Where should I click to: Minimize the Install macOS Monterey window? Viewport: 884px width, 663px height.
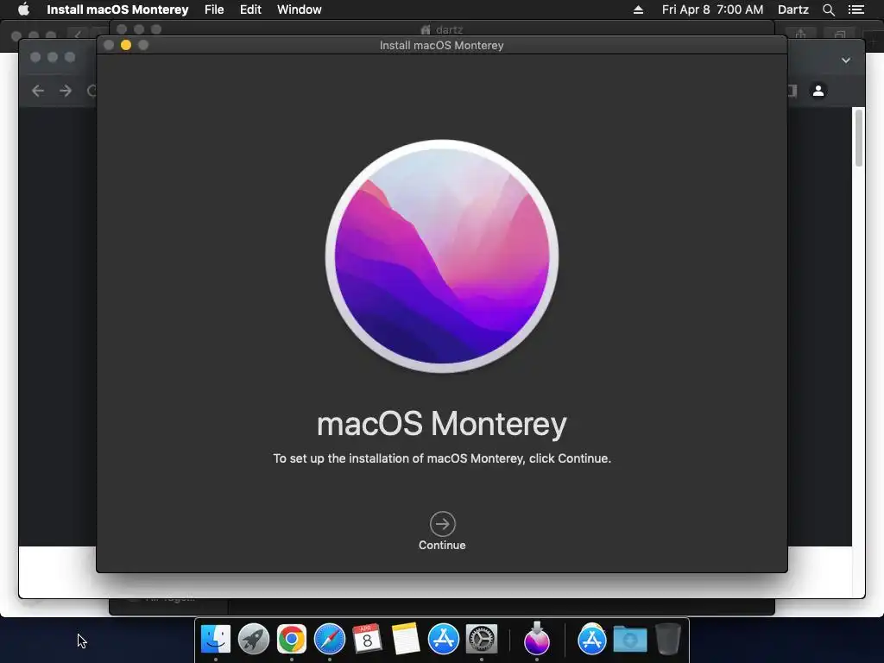pos(126,45)
